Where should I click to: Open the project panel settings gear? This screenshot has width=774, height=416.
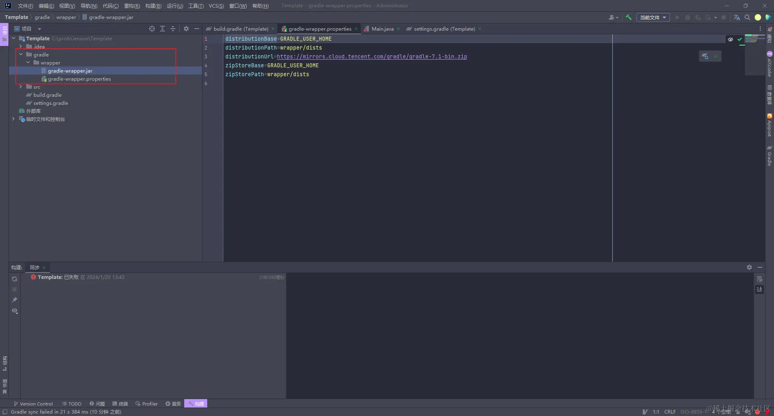186,29
